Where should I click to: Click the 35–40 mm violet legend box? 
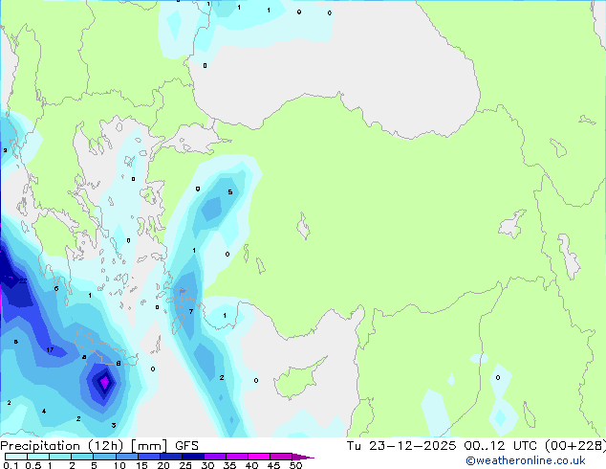click(x=237, y=457)
